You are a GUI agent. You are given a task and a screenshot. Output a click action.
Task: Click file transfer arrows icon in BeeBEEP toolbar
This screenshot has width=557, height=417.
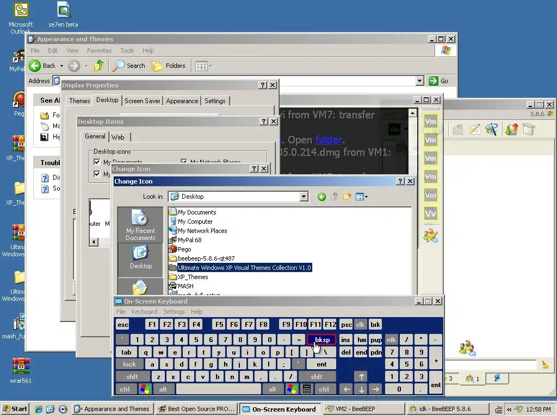[511, 129]
